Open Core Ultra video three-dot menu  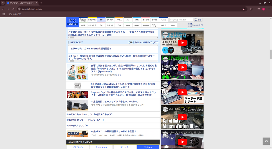[x=199, y=35]
